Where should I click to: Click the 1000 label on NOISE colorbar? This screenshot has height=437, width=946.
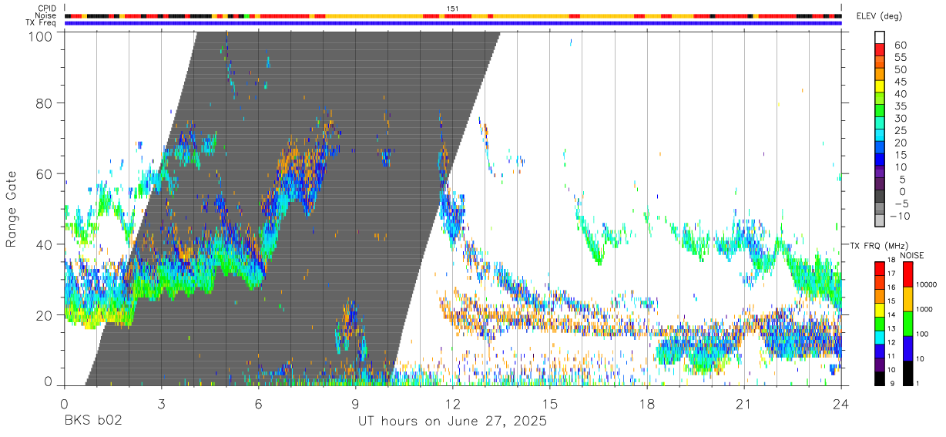(925, 308)
